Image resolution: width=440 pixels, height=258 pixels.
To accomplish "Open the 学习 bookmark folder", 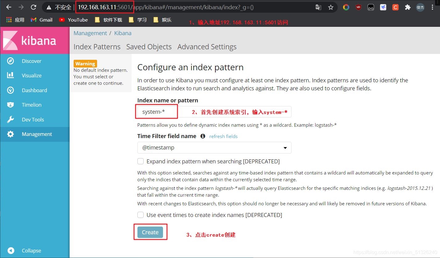I will point(137,20).
